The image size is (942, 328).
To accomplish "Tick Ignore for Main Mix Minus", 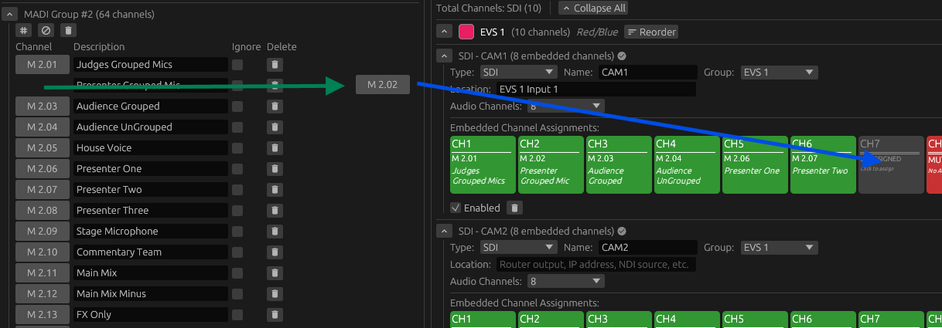I will [x=237, y=293].
